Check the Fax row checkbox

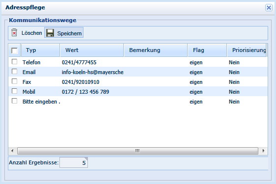click(x=14, y=81)
